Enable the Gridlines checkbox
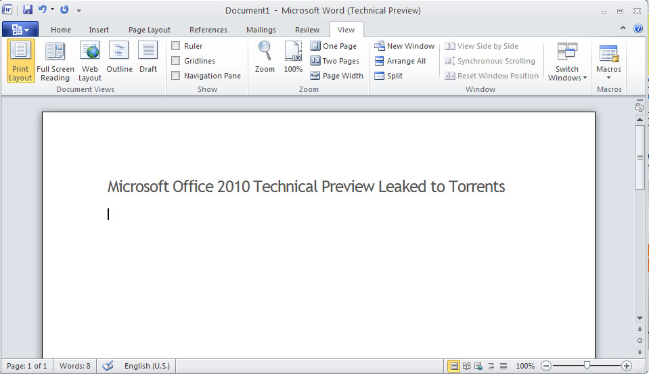Screen dimensions: 649x374 pos(175,61)
